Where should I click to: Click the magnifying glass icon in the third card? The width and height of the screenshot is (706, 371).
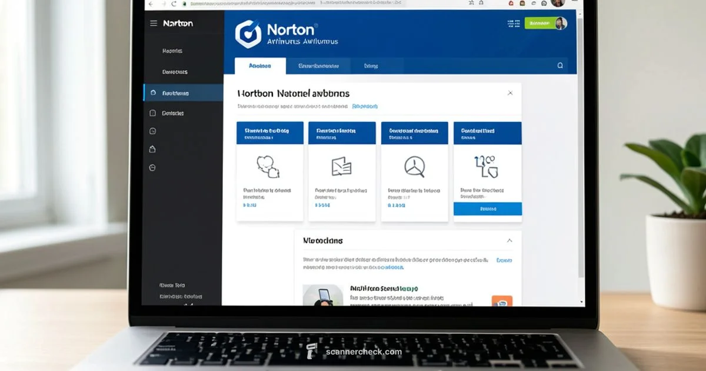point(414,167)
